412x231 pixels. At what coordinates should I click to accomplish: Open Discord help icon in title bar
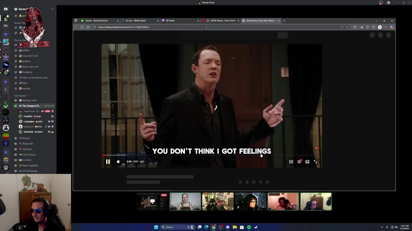[389, 3]
